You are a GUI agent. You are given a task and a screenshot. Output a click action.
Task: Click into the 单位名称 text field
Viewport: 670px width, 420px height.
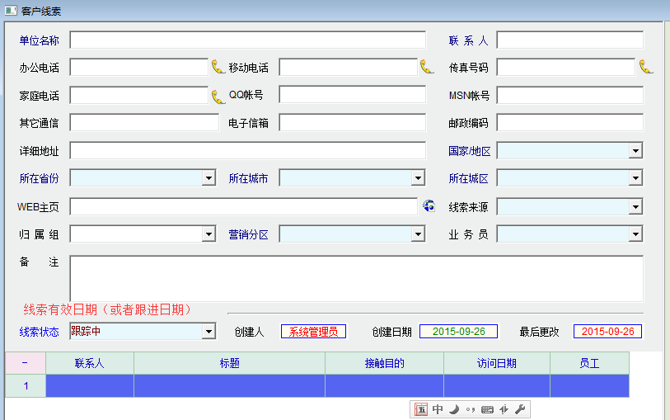(x=247, y=40)
